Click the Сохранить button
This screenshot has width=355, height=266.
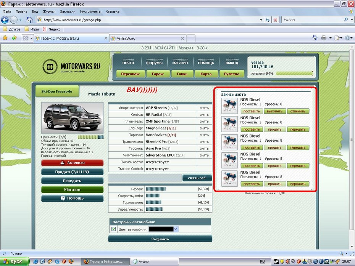[160, 239]
